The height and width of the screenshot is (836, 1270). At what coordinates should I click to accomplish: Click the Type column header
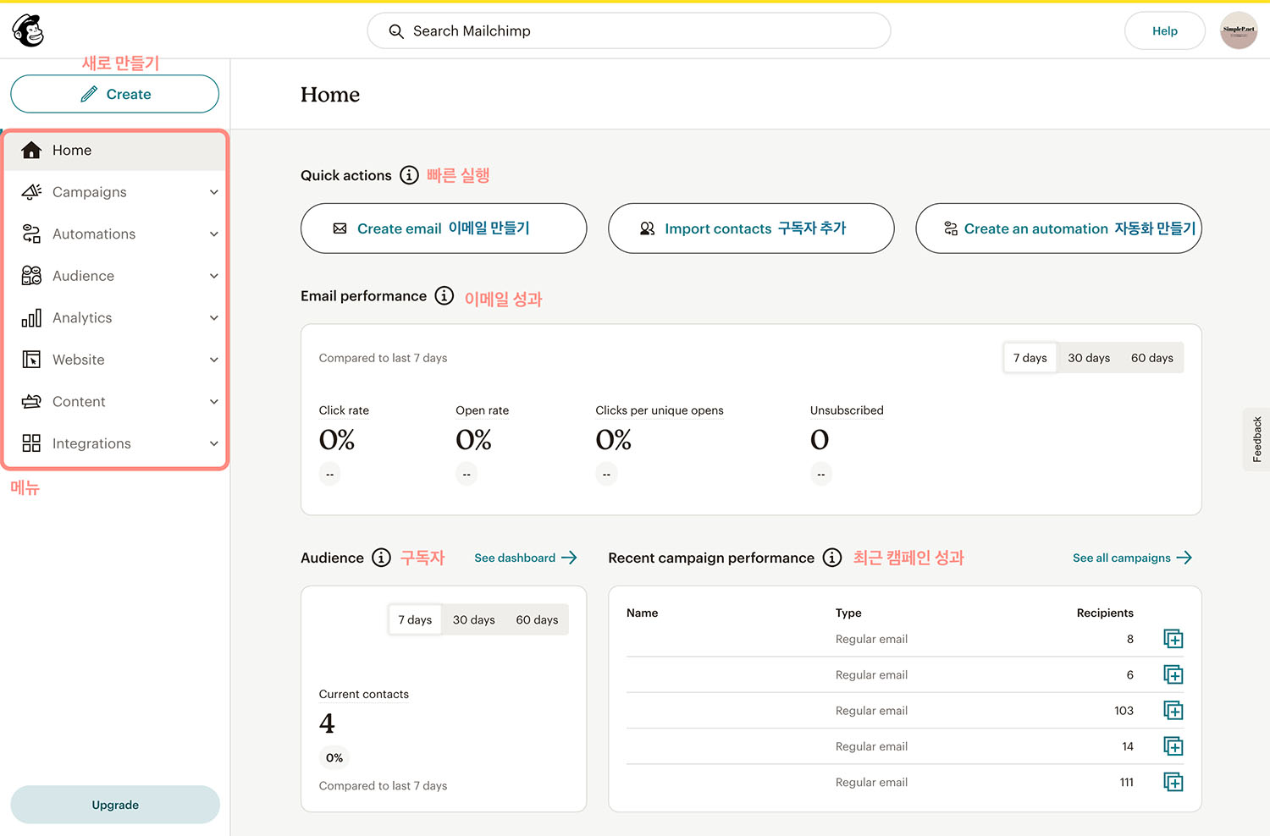click(848, 613)
